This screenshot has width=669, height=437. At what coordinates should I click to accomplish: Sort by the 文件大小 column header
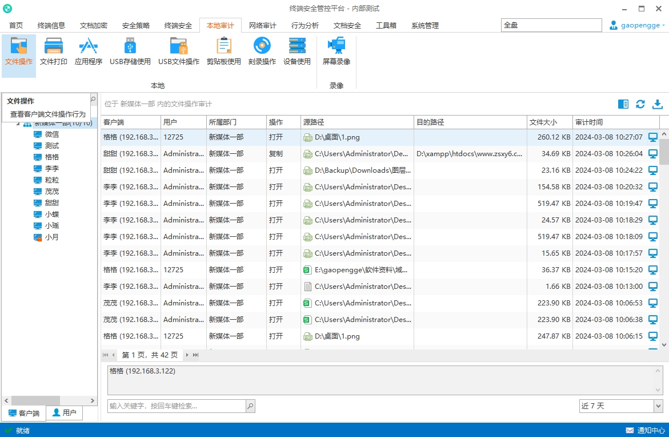click(550, 122)
